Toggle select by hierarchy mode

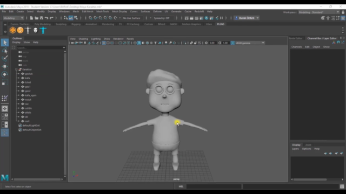click(x=66, y=18)
